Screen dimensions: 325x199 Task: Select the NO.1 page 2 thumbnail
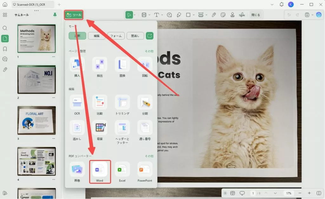point(36,79)
